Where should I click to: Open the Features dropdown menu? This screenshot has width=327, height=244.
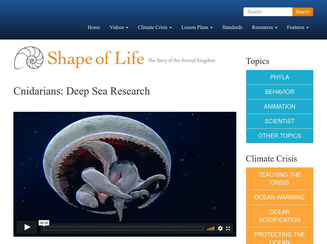tap(297, 27)
